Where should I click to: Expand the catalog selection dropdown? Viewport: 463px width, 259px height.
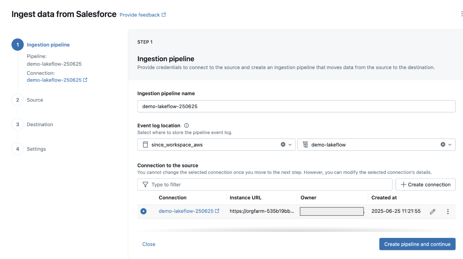point(290,144)
